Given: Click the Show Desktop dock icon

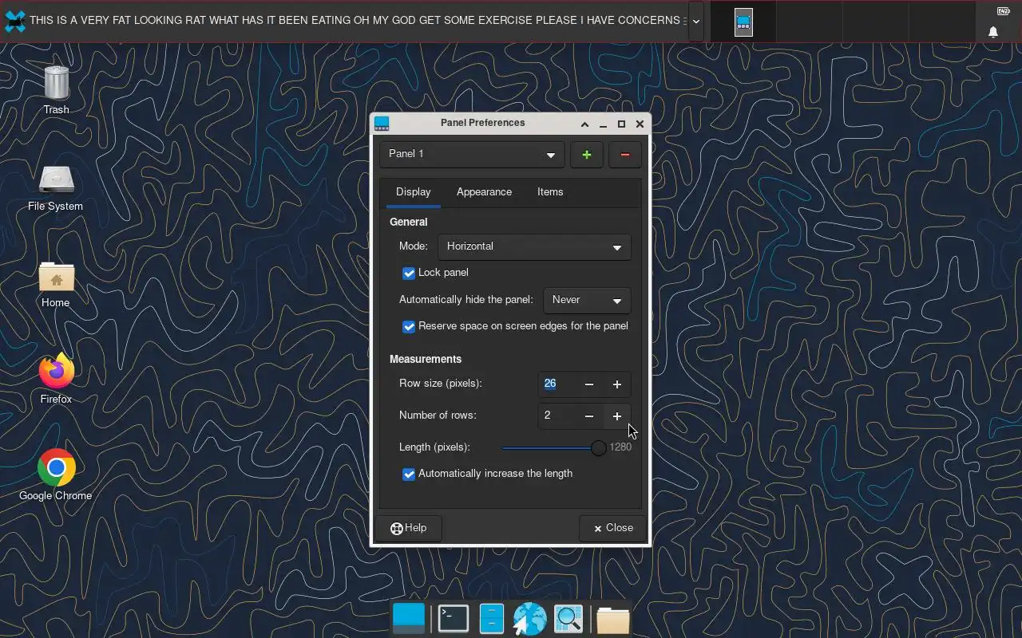Looking at the screenshot, I should click(x=409, y=619).
